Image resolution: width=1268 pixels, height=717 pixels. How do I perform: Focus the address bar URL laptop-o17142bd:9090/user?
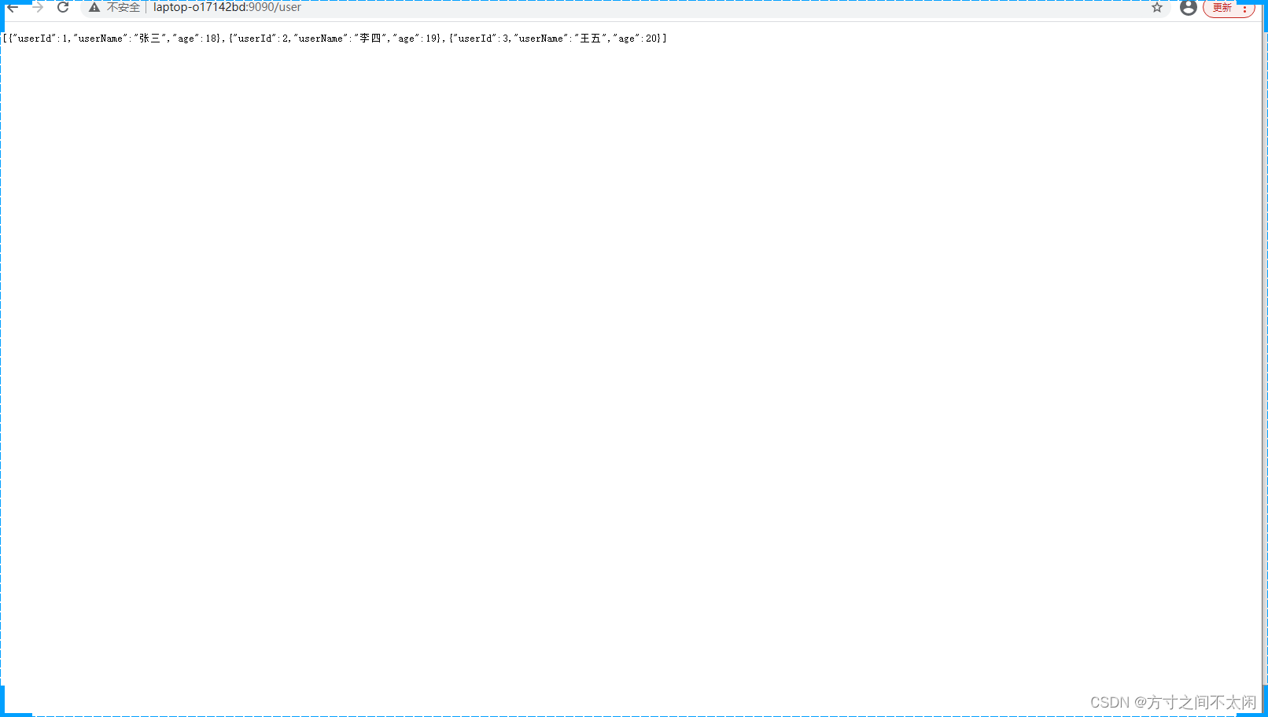227,7
